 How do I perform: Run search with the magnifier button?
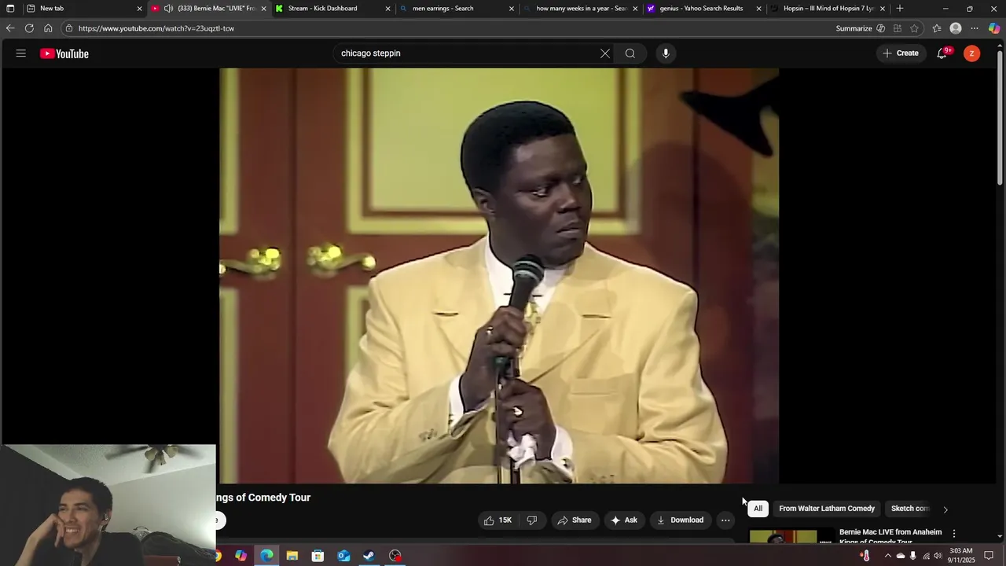[x=630, y=53]
